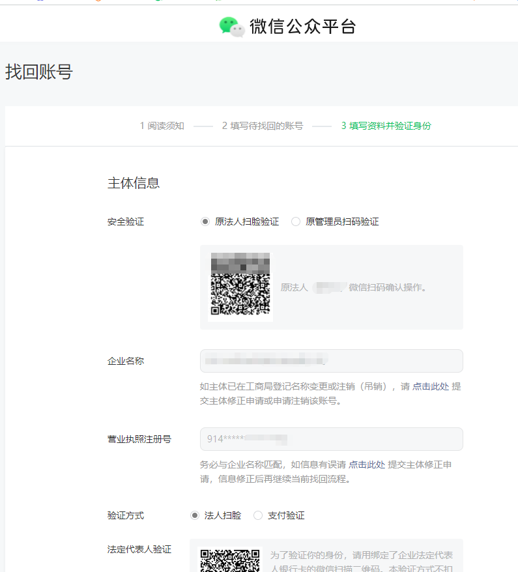This screenshot has width=518, height=572.
Task: Select step 3 填写资料并验证身份
Action: (x=386, y=126)
